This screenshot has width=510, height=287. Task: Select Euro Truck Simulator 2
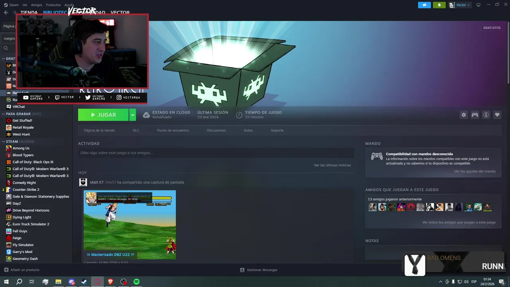31,224
